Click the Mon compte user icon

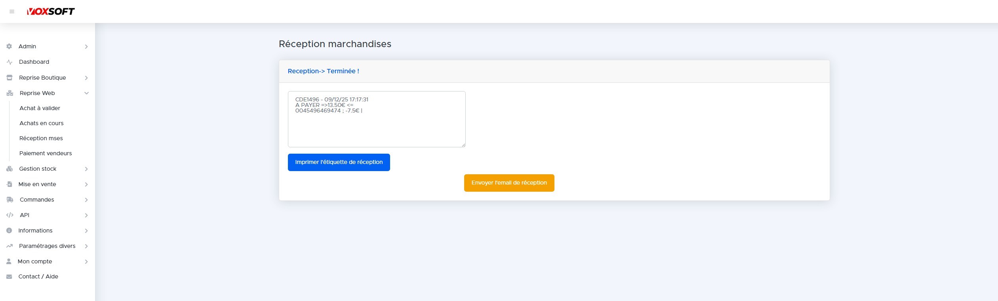pyautogui.click(x=9, y=261)
